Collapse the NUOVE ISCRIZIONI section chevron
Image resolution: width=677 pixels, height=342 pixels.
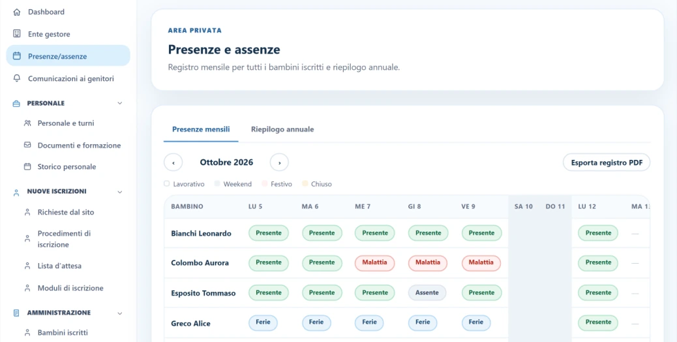click(120, 192)
